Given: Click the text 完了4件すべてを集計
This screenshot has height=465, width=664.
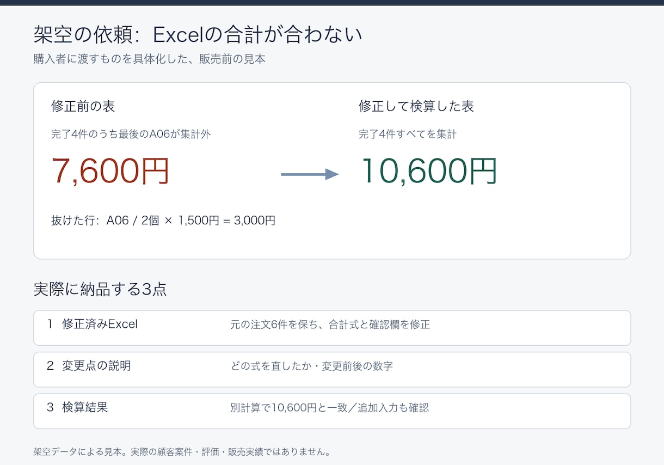Looking at the screenshot, I should point(408,134).
